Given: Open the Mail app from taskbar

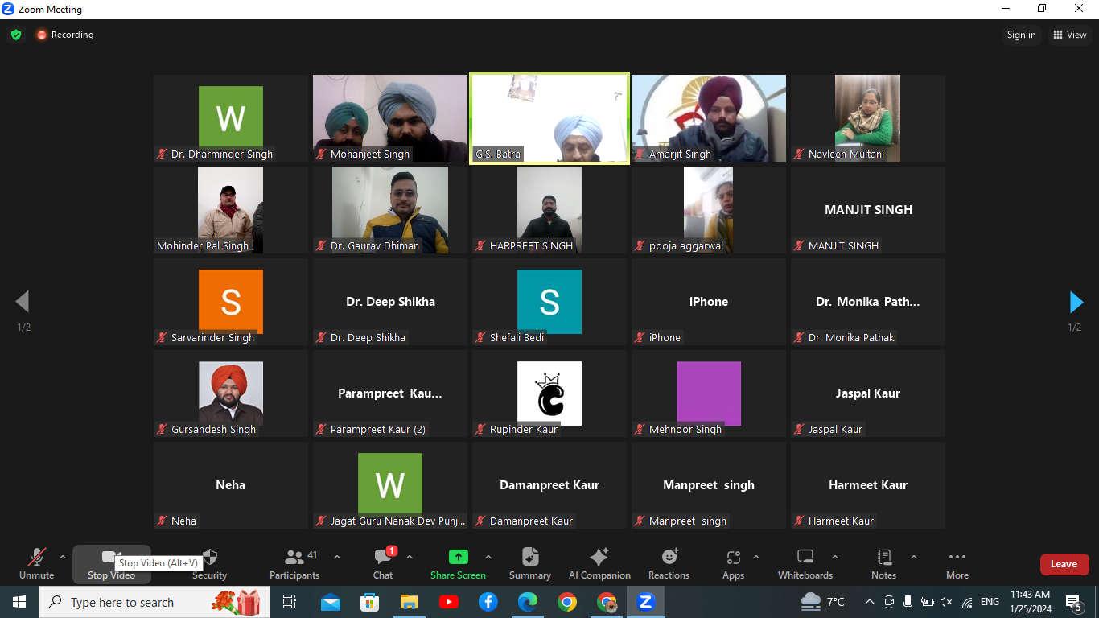Looking at the screenshot, I should 331,602.
